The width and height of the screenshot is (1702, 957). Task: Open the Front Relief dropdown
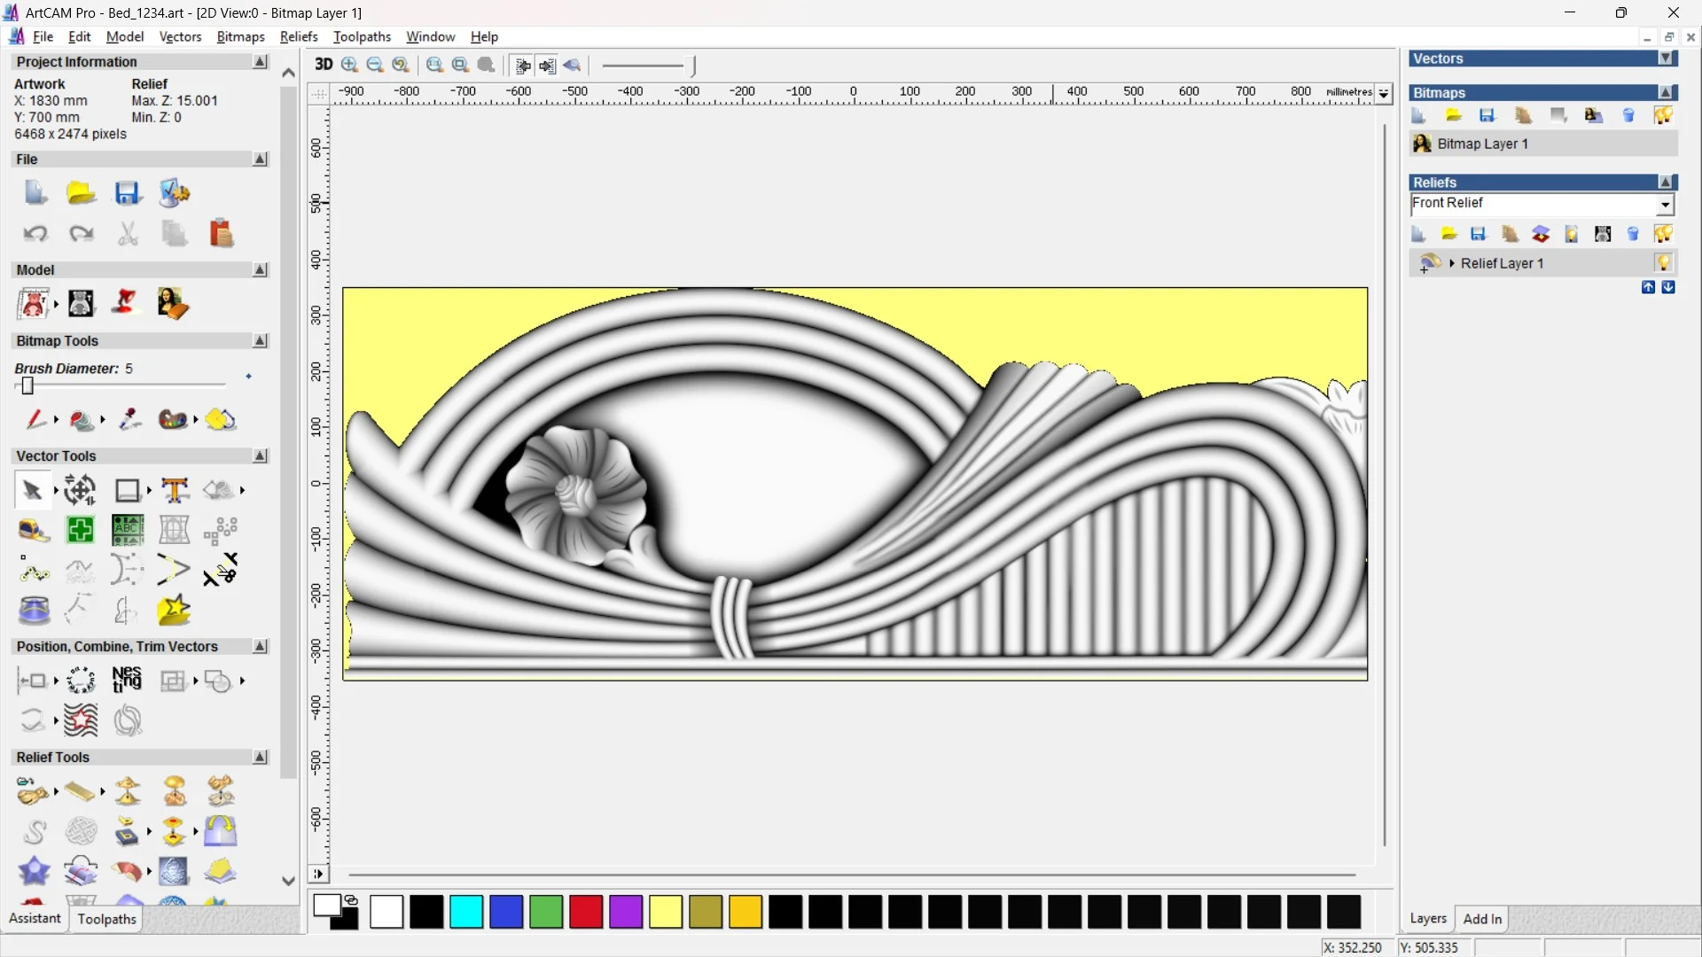1666,205
